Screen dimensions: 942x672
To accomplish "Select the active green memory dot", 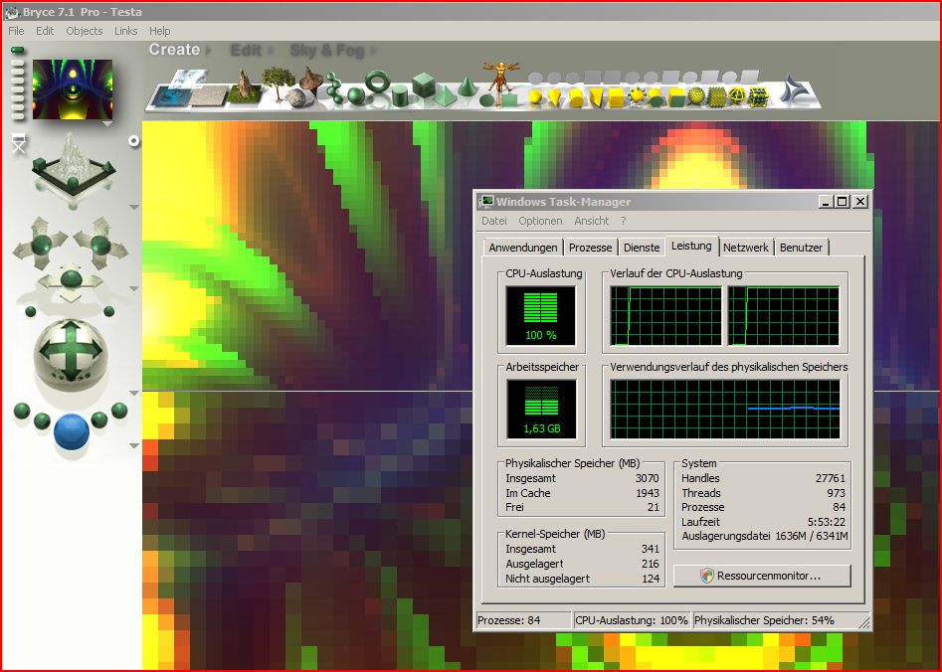I will [x=18, y=50].
